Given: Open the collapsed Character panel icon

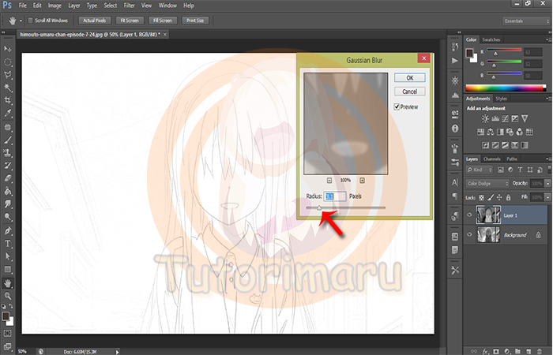Looking at the screenshot, I should (x=455, y=182).
